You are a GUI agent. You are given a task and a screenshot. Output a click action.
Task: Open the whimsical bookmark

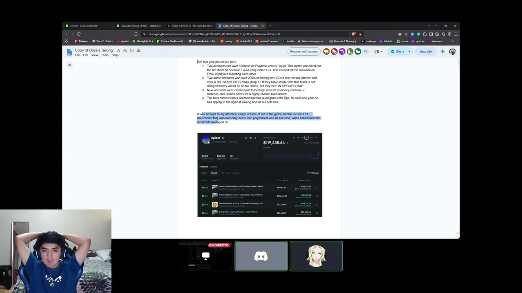pyautogui.click(x=434, y=41)
